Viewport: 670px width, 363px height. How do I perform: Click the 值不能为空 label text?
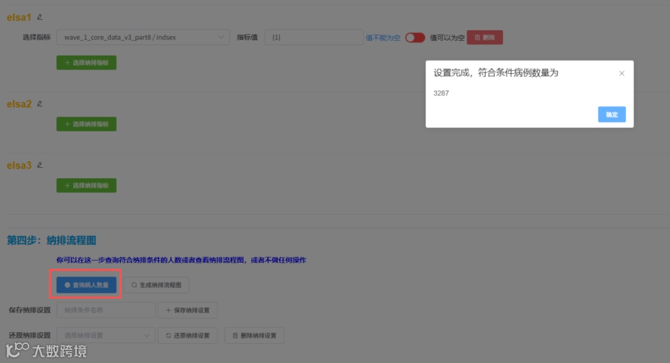(383, 38)
